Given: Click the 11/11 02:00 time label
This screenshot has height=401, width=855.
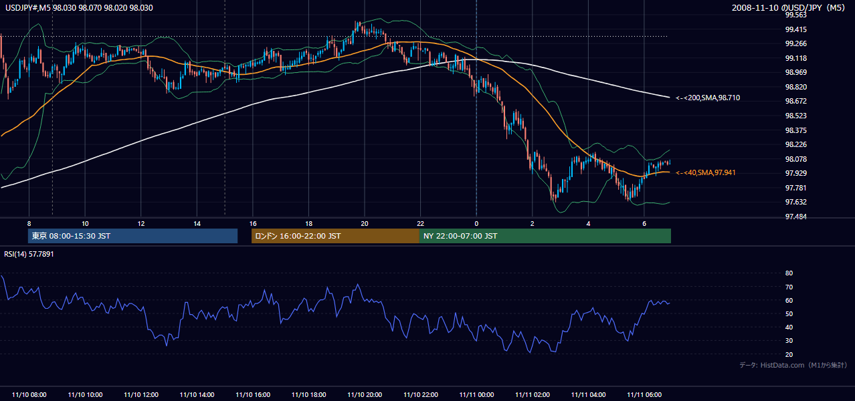Looking at the screenshot, I should (533, 395).
